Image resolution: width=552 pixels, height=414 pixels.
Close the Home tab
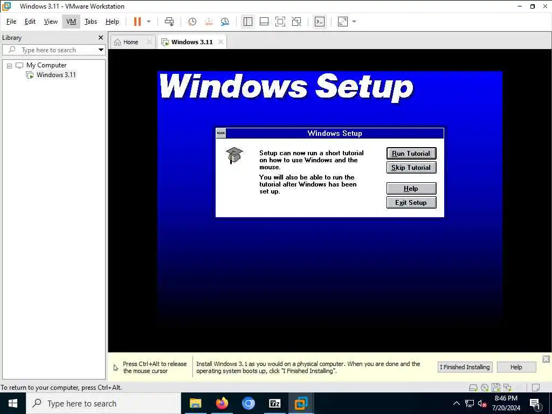click(149, 42)
